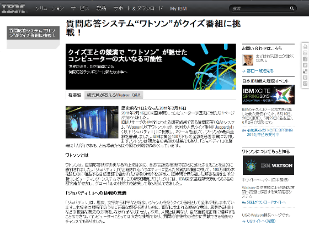Click the heading お問い合わせはこちら
Image resolution: width=309 pixels, height=226 pixels.
[x=262, y=48]
